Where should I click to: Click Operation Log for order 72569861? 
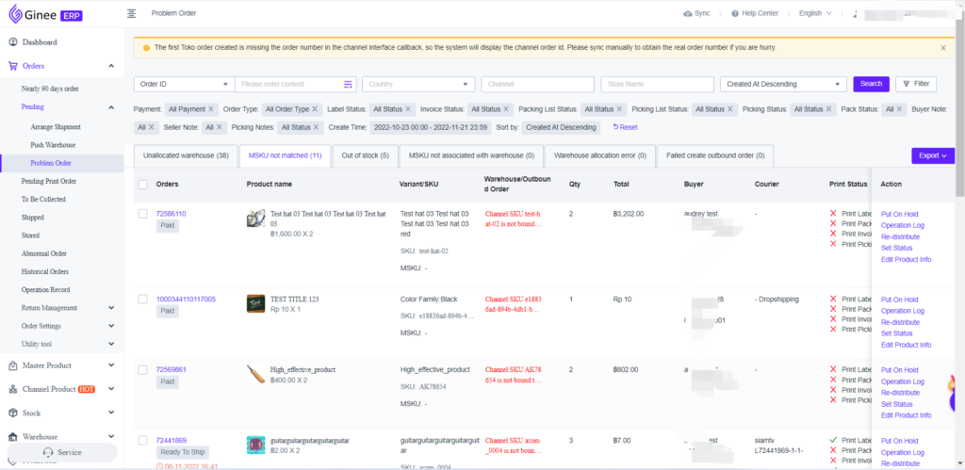click(x=903, y=381)
